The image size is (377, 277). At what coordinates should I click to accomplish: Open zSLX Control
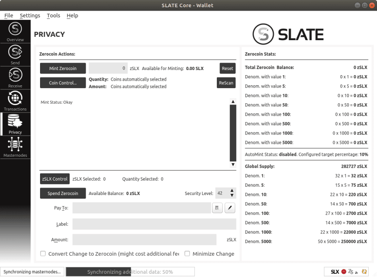55,179
